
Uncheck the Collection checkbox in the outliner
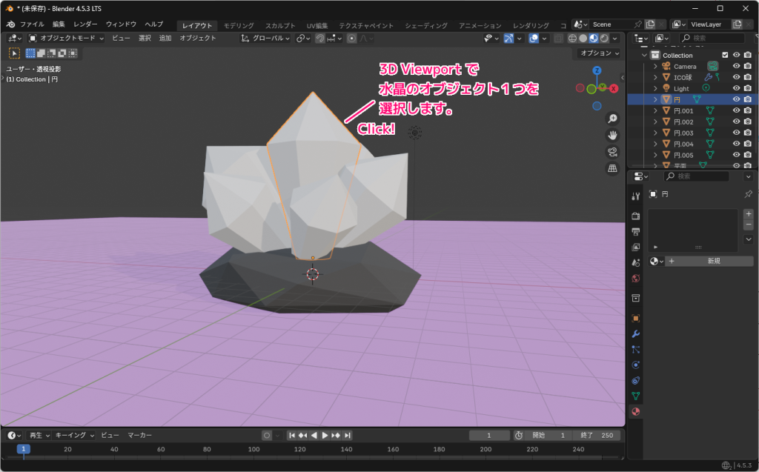coord(725,56)
